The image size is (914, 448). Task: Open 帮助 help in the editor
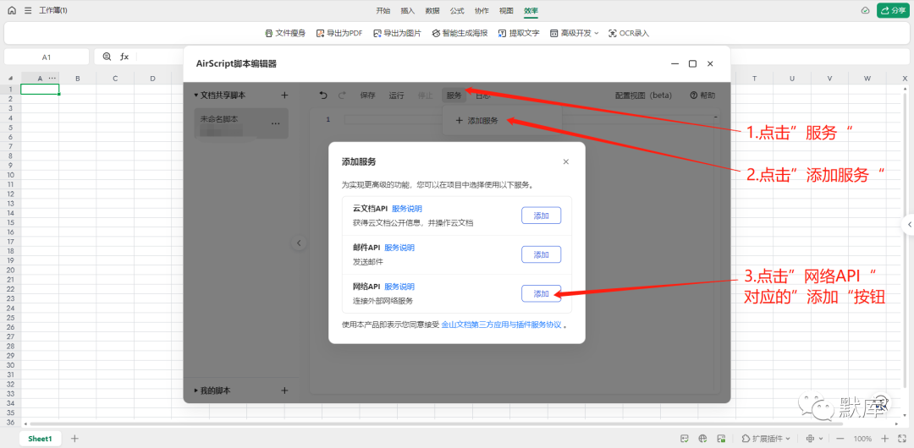pyautogui.click(x=702, y=95)
